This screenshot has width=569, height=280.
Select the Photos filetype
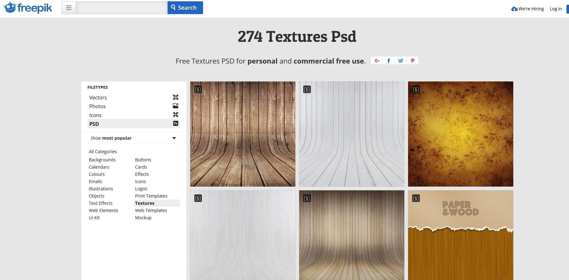134,106
